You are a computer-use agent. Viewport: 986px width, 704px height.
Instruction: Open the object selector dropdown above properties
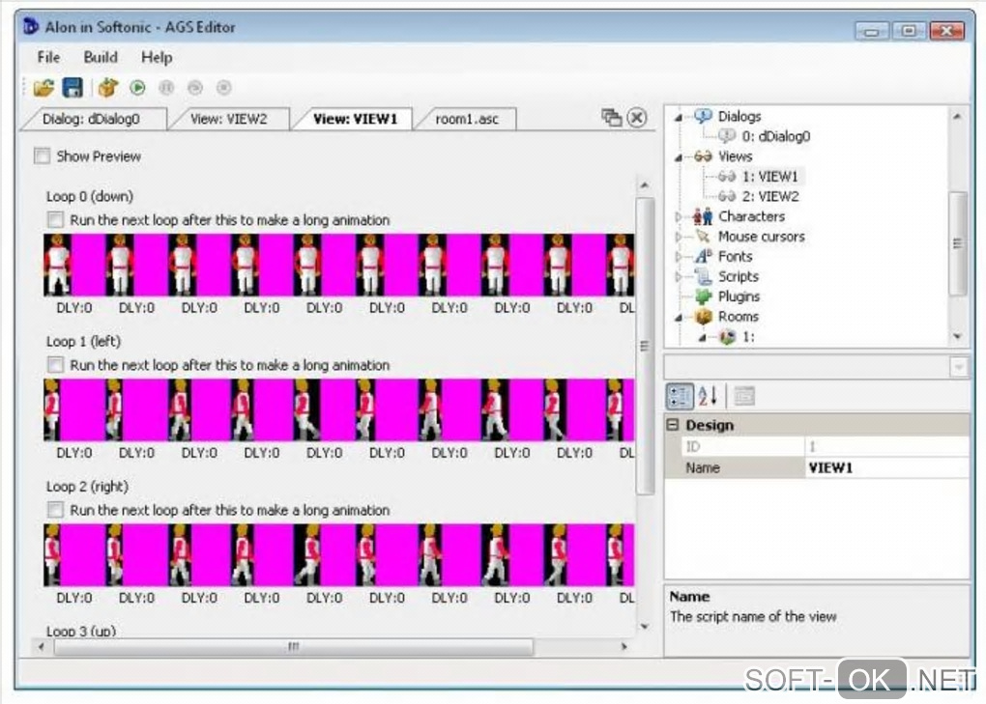[x=958, y=367]
